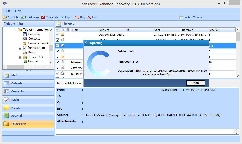Screen dimensions: 242x144
Task: Uncheck the Outlook Message row checkbox
Action: pos(57,35)
